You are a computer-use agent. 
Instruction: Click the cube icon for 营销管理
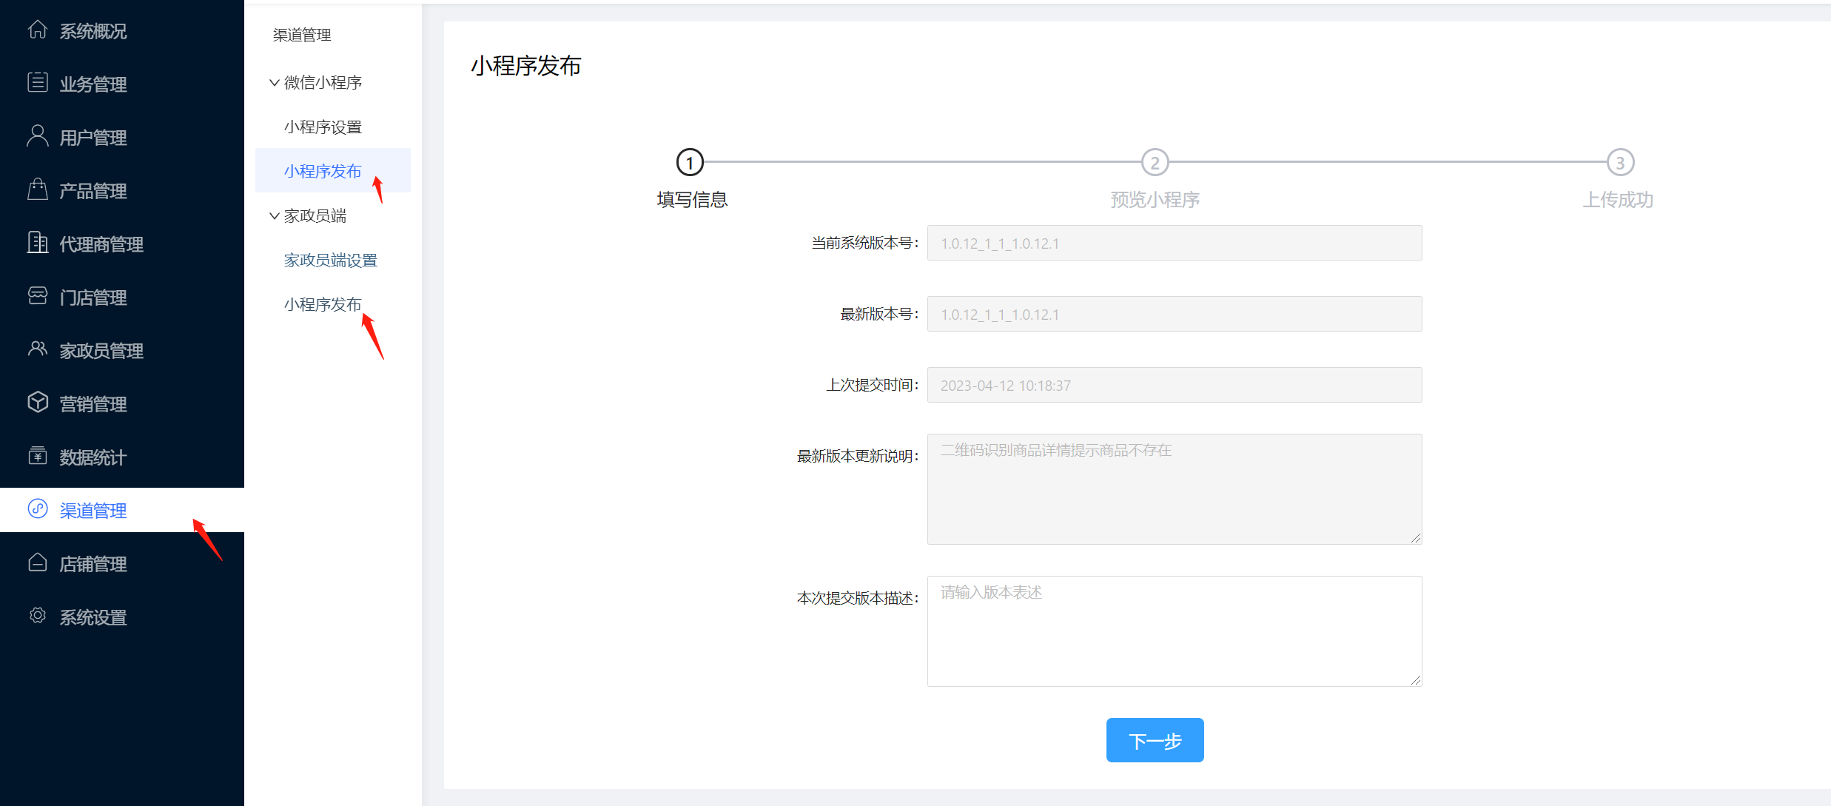click(38, 402)
